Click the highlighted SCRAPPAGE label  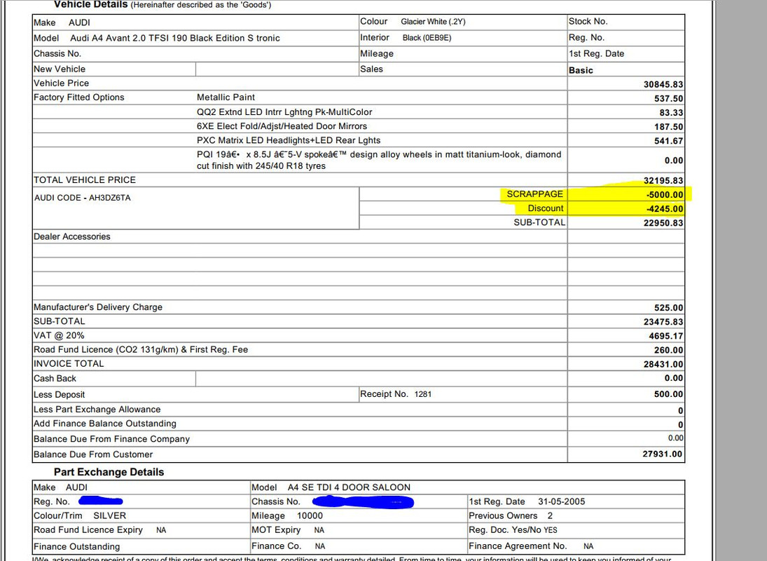534,194
